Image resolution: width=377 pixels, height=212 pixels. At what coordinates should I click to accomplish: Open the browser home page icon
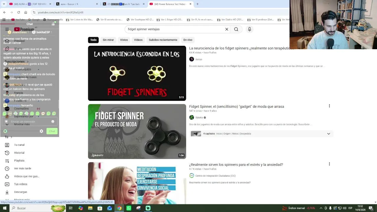pyautogui.click(x=26, y=12)
